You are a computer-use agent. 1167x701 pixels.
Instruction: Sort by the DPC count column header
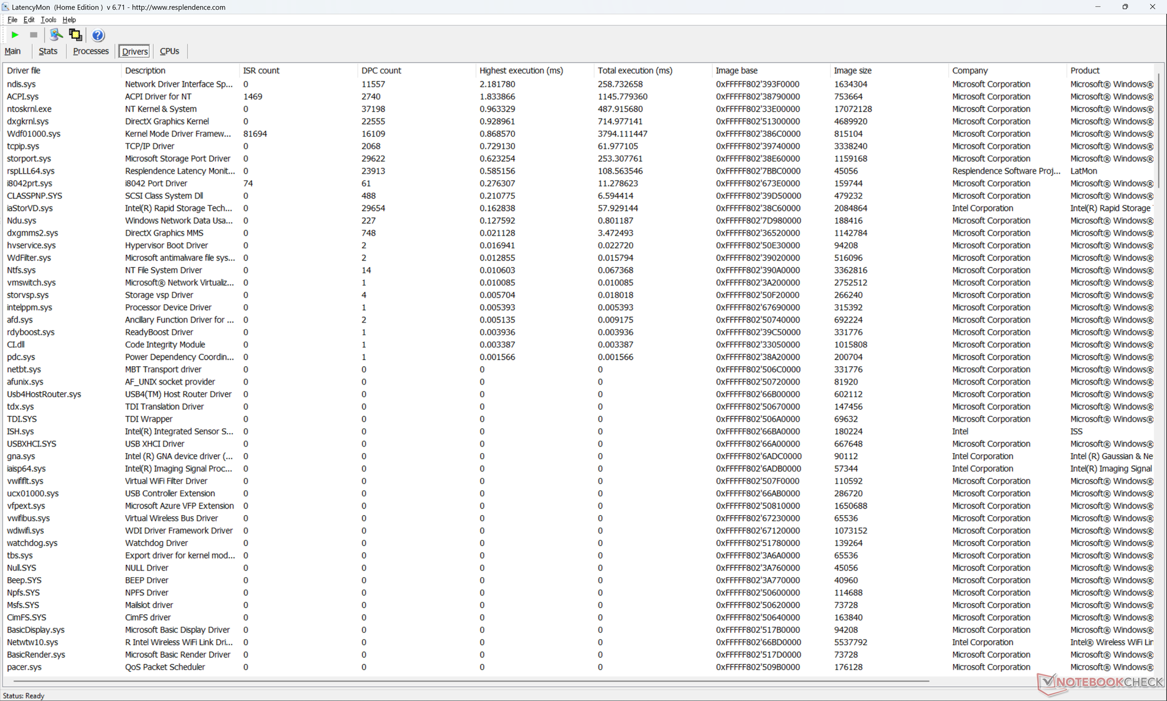coord(381,70)
